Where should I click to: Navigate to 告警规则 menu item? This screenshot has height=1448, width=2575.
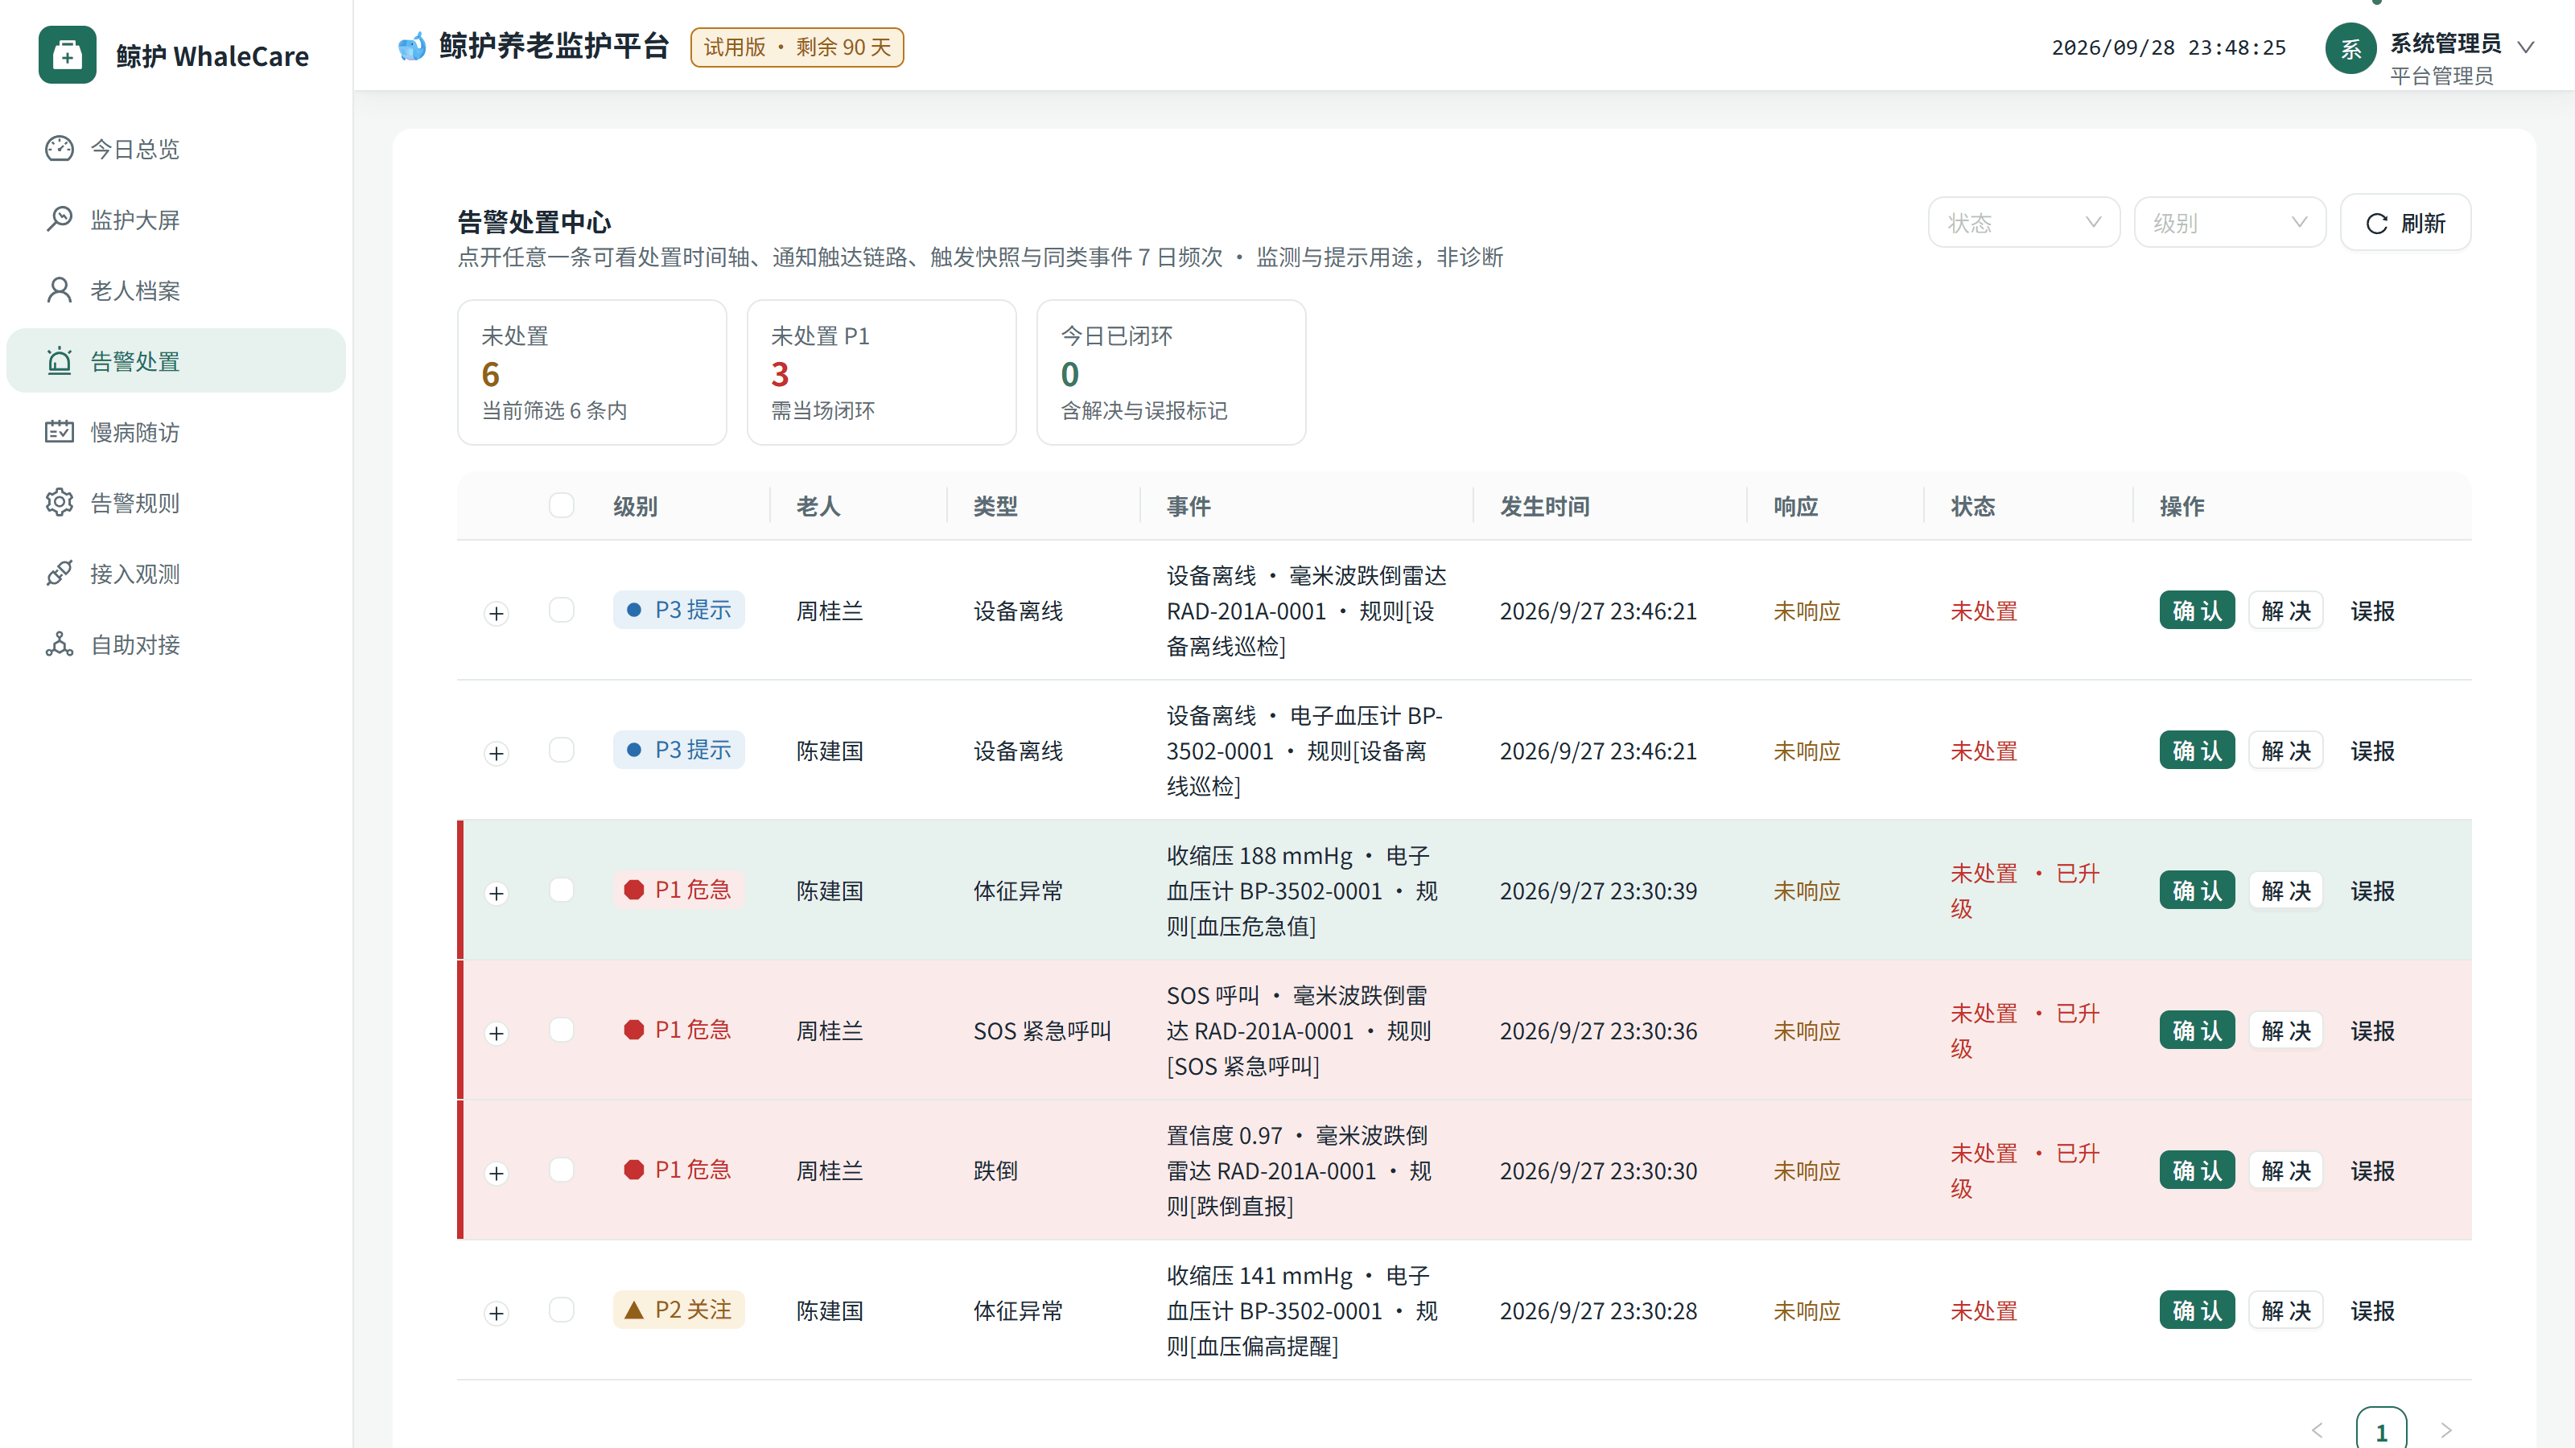coord(176,503)
